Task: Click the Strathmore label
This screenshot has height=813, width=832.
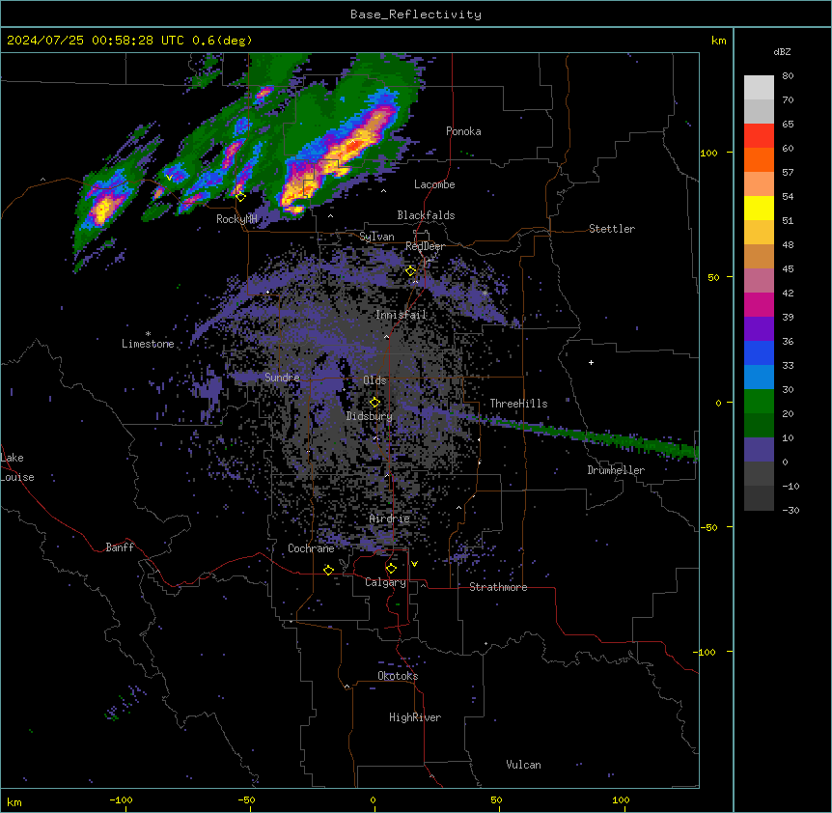Action: [x=498, y=587]
